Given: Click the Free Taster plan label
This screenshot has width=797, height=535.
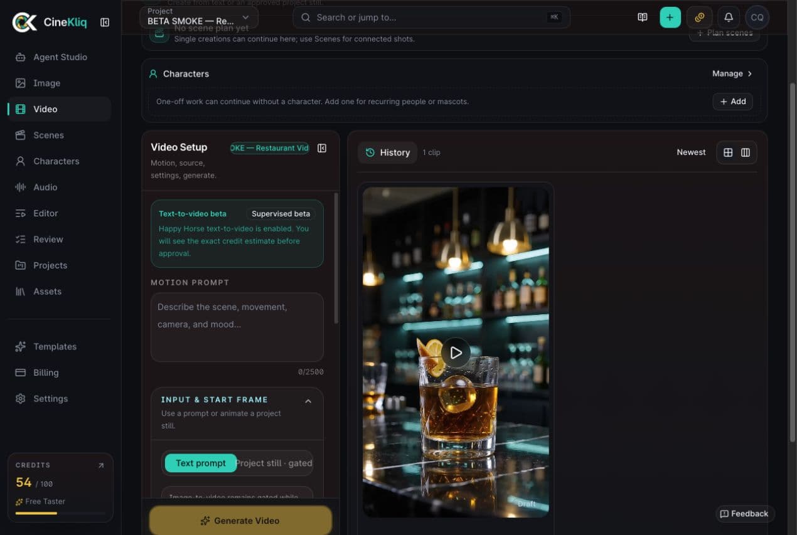Looking at the screenshot, I should (x=40, y=501).
